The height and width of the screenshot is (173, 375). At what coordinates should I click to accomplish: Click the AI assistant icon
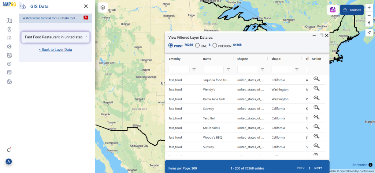coord(333,10)
